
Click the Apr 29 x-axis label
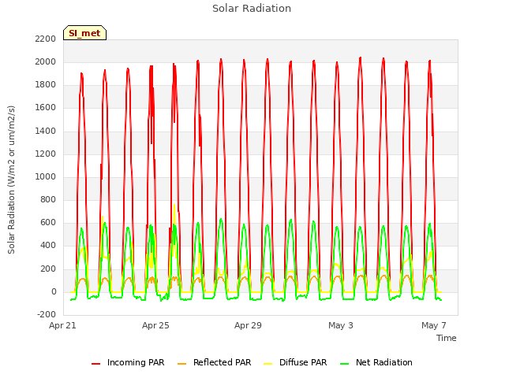click(x=248, y=325)
